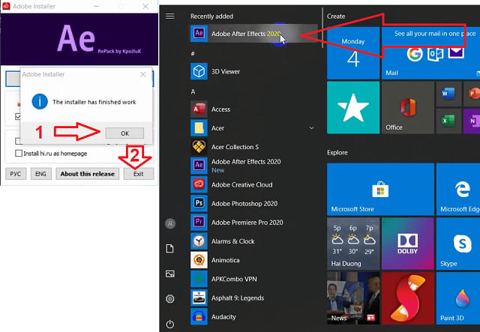The width and height of the screenshot is (480, 332).
Task: Open Adobe Photoshop 2020
Action: (x=254, y=204)
